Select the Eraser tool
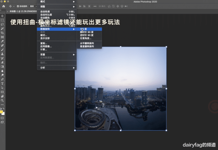 [2, 62]
